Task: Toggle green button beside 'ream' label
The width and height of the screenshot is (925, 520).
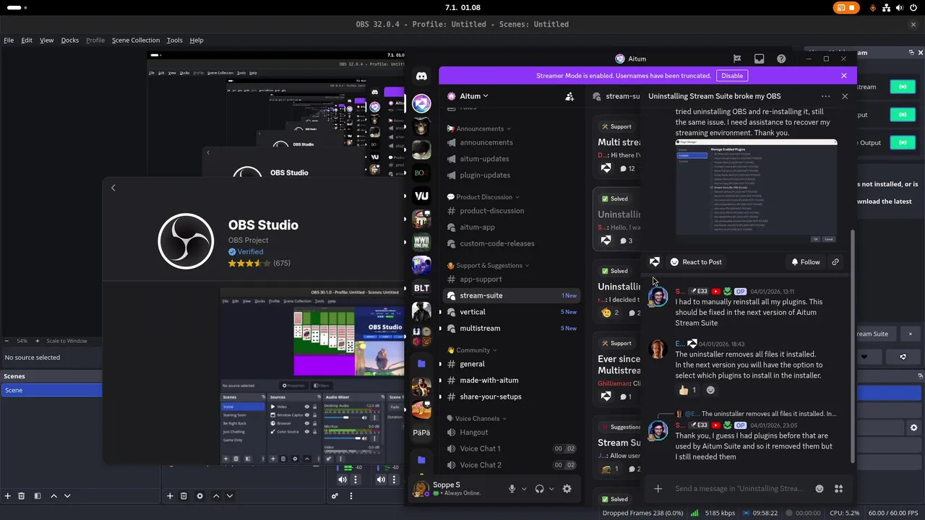Action: pyautogui.click(x=903, y=87)
